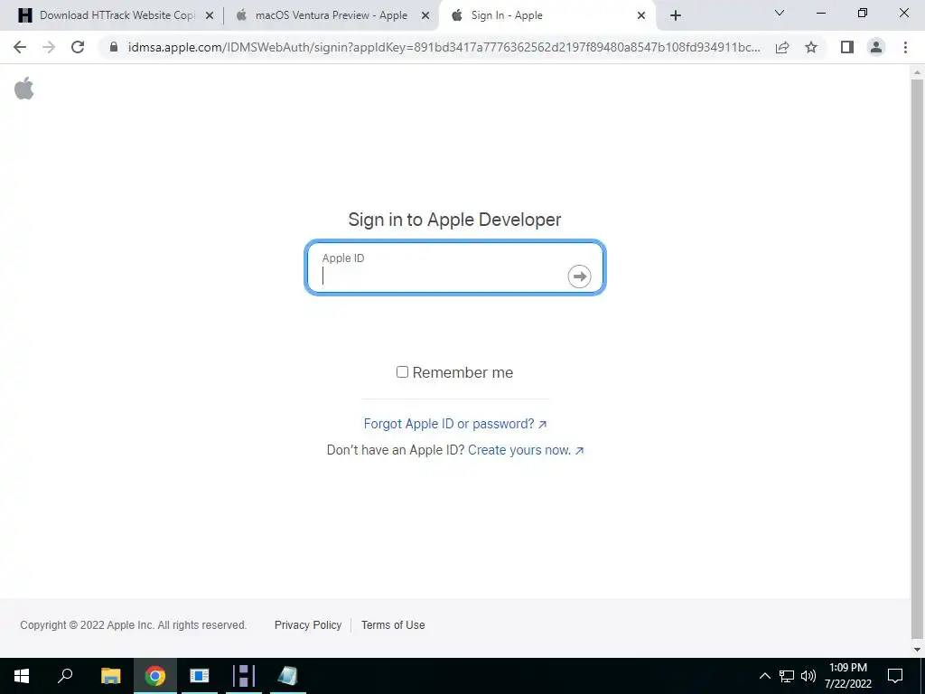925x694 pixels.
Task: Click the page vertical scrollbar
Action: tap(918, 360)
